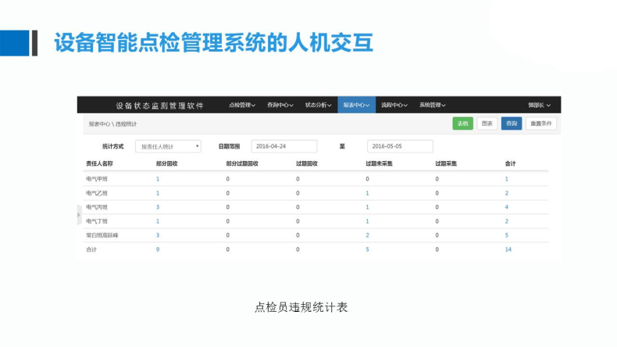Open 常白班高延峰 过期未采集 count link
617x347 pixels.
pos(367,234)
